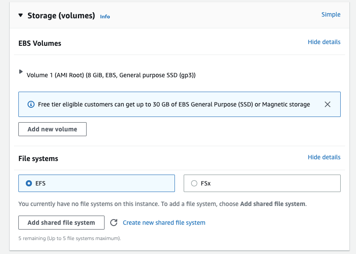
Task: Click the refresh file systems icon
Action: tap(114, 223)
